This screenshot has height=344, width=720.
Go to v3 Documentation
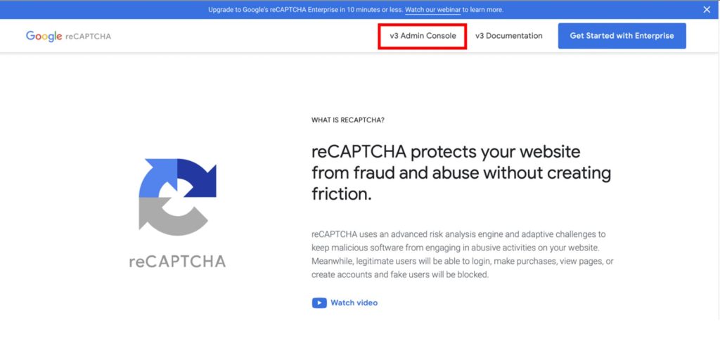coord(508,36)
